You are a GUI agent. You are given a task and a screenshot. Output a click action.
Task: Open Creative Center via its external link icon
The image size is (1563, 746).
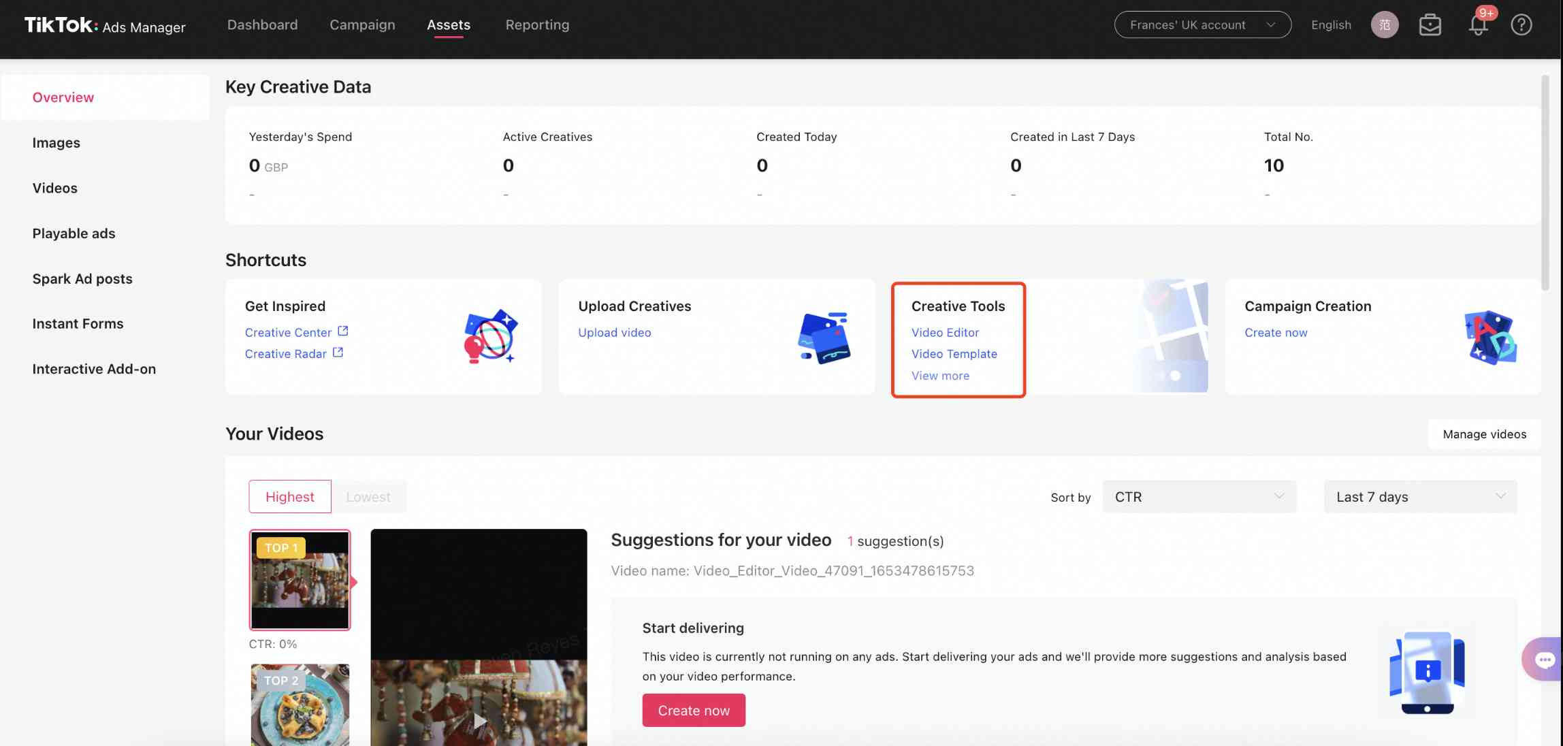(x=343, y=331)
